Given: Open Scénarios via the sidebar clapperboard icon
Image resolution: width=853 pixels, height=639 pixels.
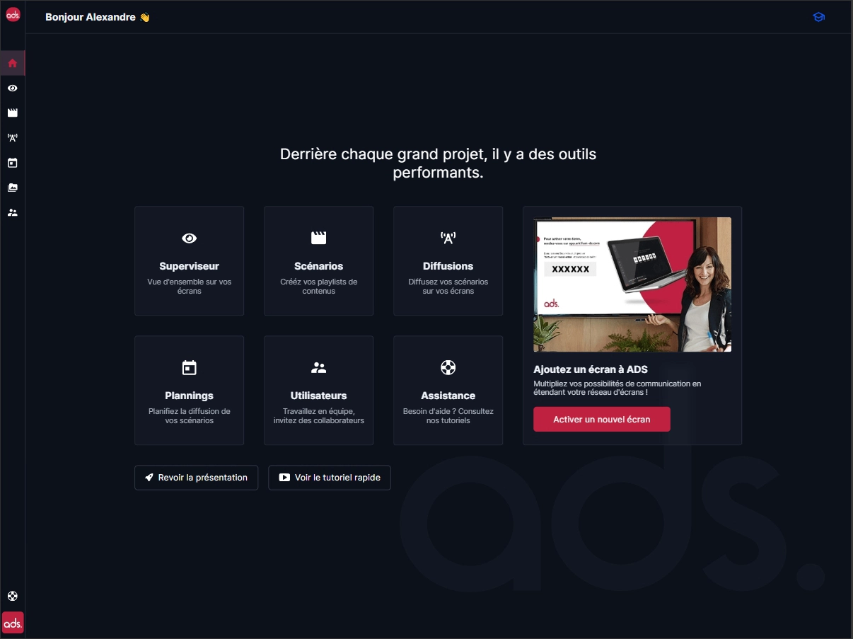Looking at the screenshot, I should click(x=12, y=113).
